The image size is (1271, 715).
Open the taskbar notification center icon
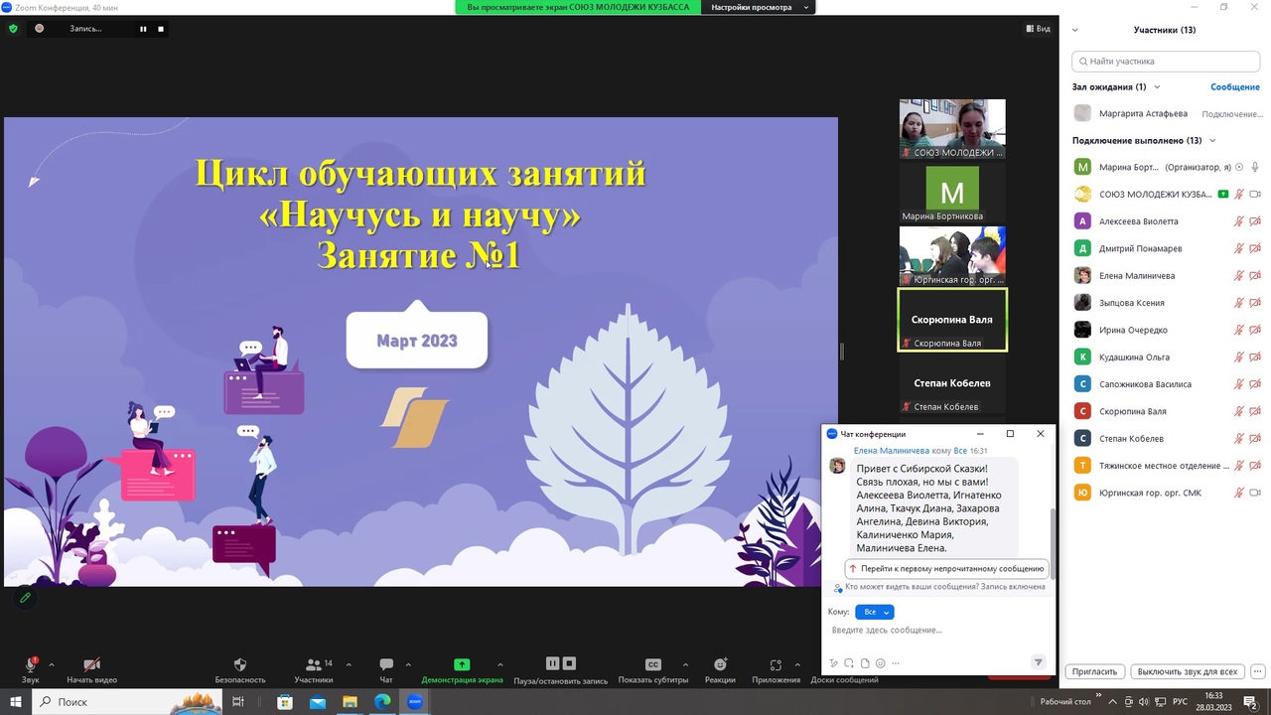[x=1251, y=702]
